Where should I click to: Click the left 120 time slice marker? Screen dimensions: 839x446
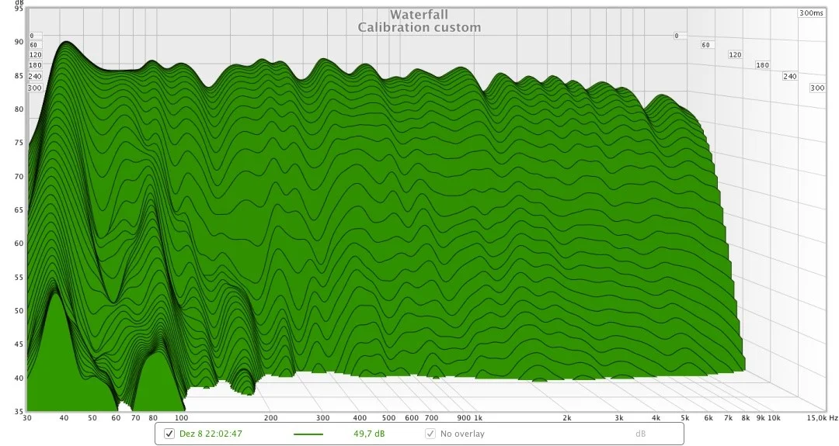pyautogui.click(x=35, y=54)
